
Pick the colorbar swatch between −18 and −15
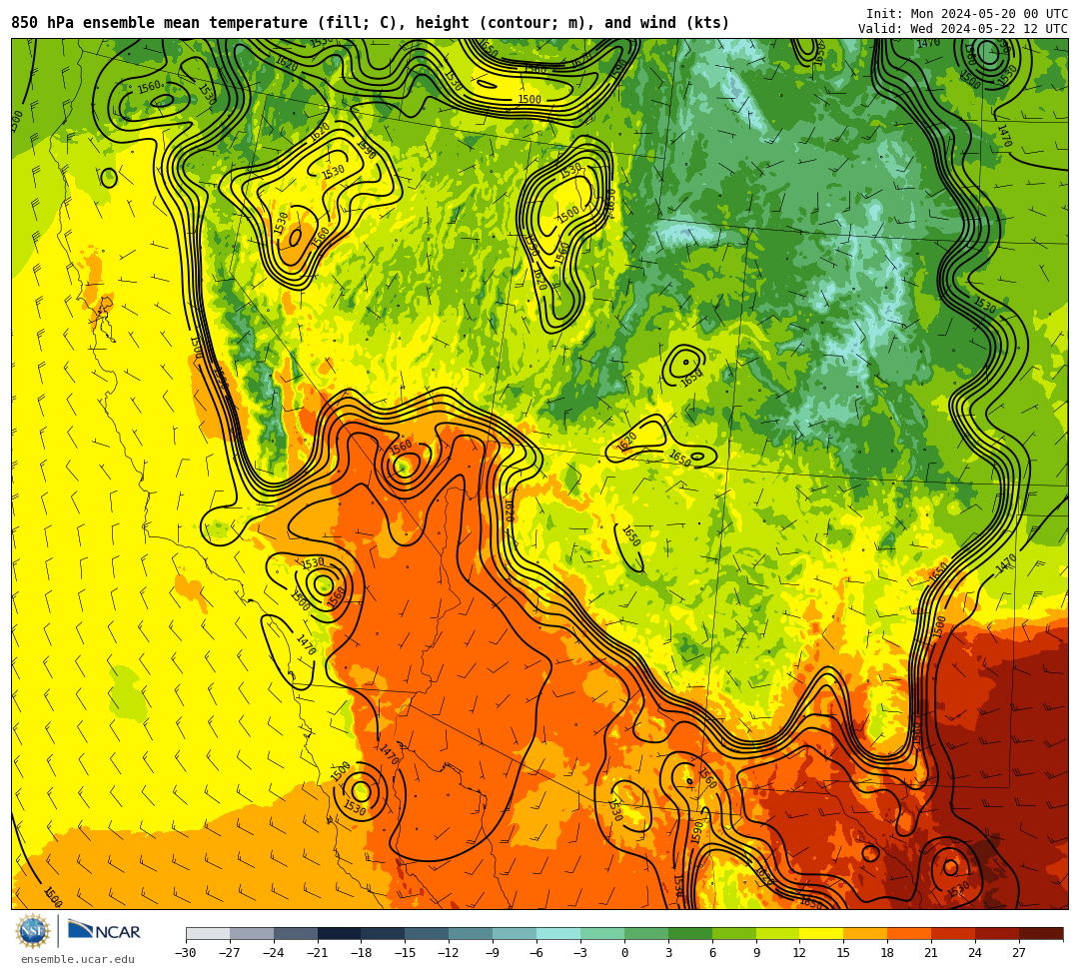pos(384,933)
